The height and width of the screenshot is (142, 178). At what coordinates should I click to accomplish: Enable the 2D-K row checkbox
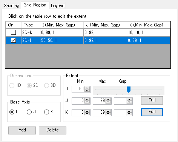tap(13, 32)
